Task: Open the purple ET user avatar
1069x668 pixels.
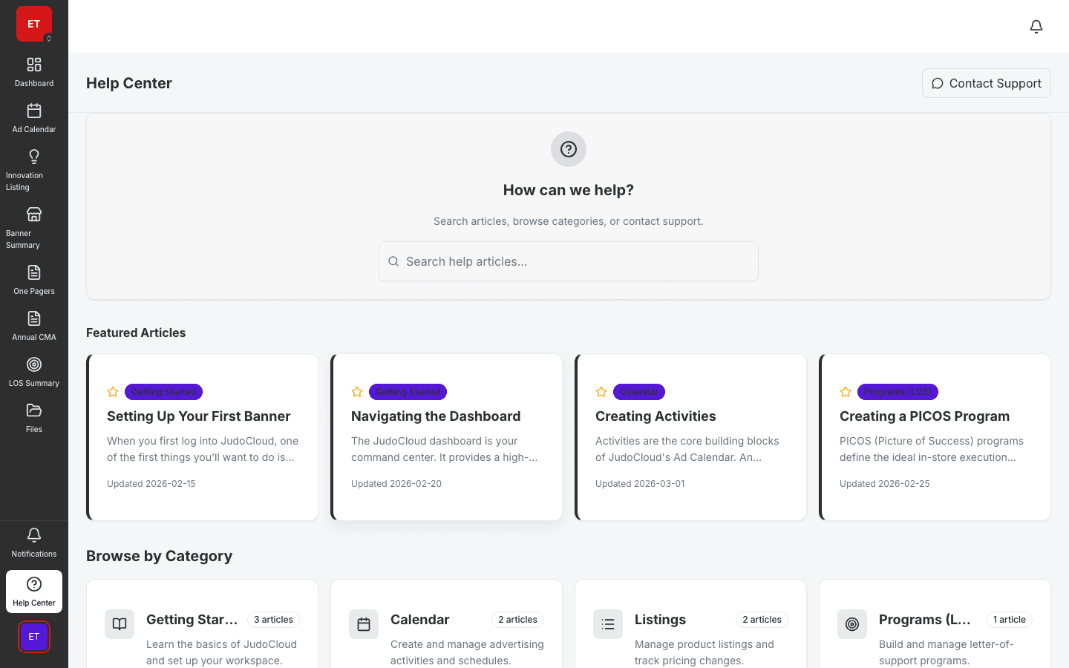Action: (34, 637)
